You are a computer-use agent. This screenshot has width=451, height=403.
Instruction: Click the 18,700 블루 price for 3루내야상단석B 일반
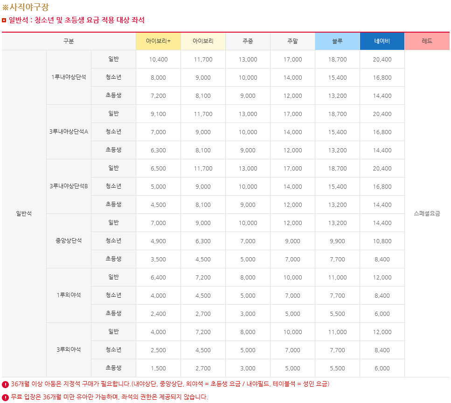pyautogui.click(x=337, y=169)
